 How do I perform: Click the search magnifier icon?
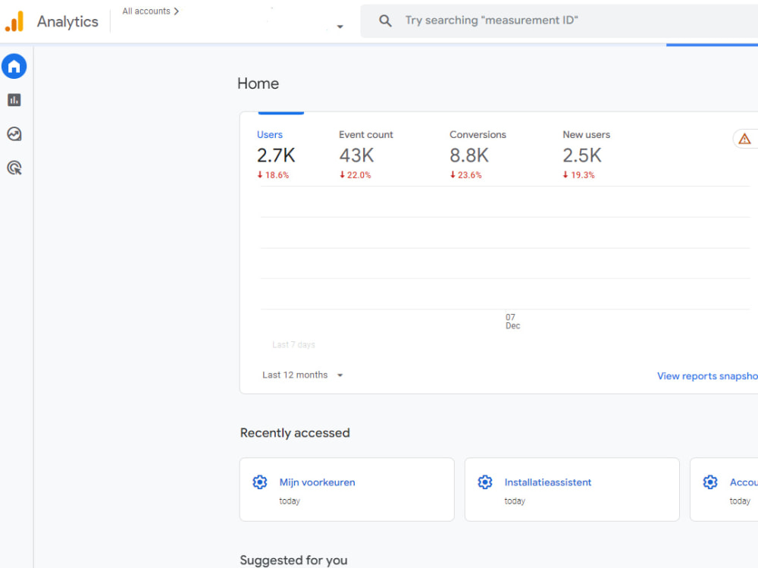point(385,20)
